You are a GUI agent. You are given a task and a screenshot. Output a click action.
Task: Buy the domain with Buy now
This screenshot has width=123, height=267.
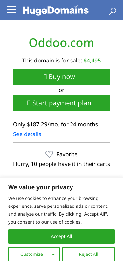(62, 77)
